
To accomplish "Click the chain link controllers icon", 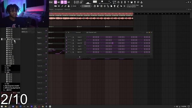I will click(x=65, y=6).
